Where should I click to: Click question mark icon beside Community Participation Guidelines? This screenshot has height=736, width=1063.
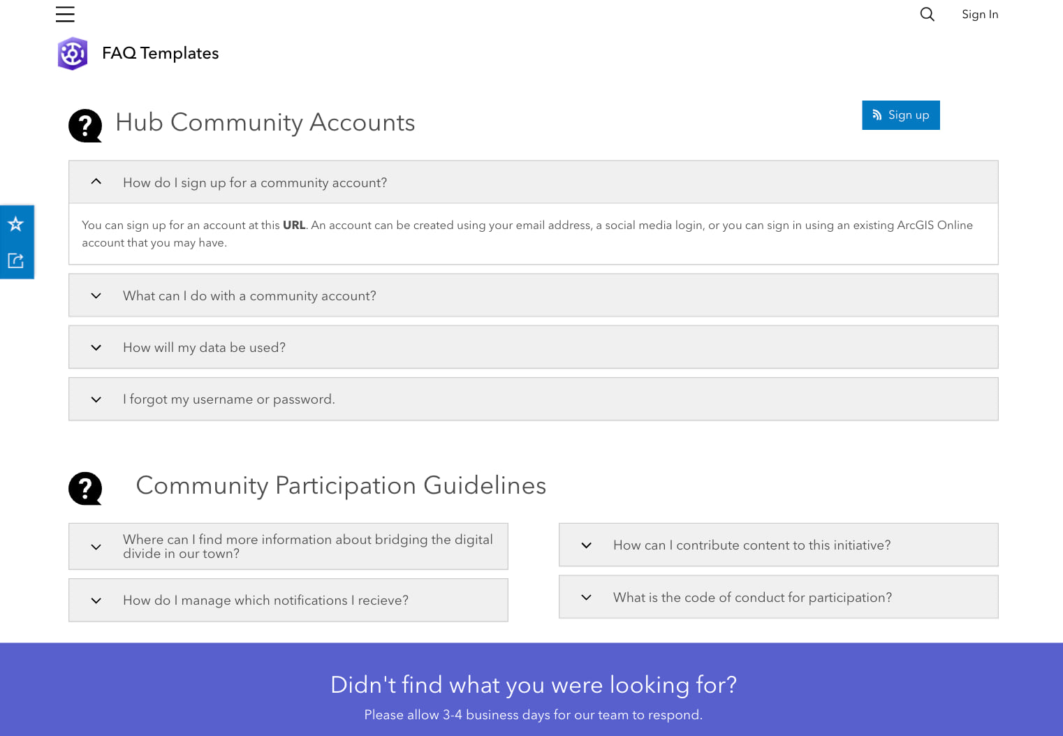point(85,489)
